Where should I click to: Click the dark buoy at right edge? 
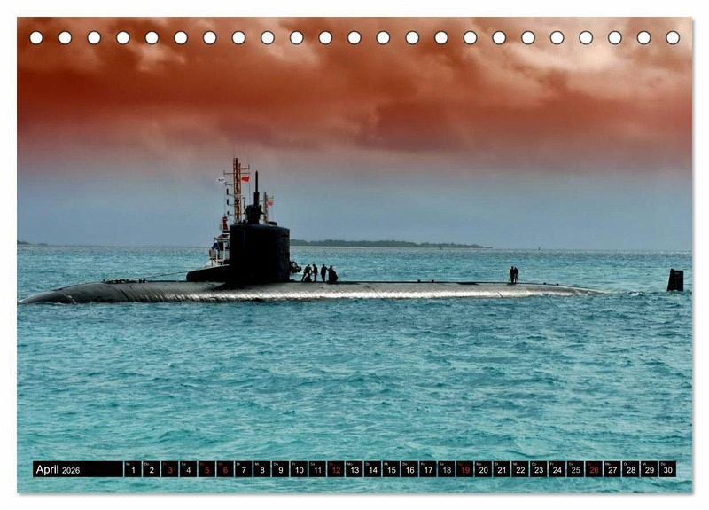(675, 279)
